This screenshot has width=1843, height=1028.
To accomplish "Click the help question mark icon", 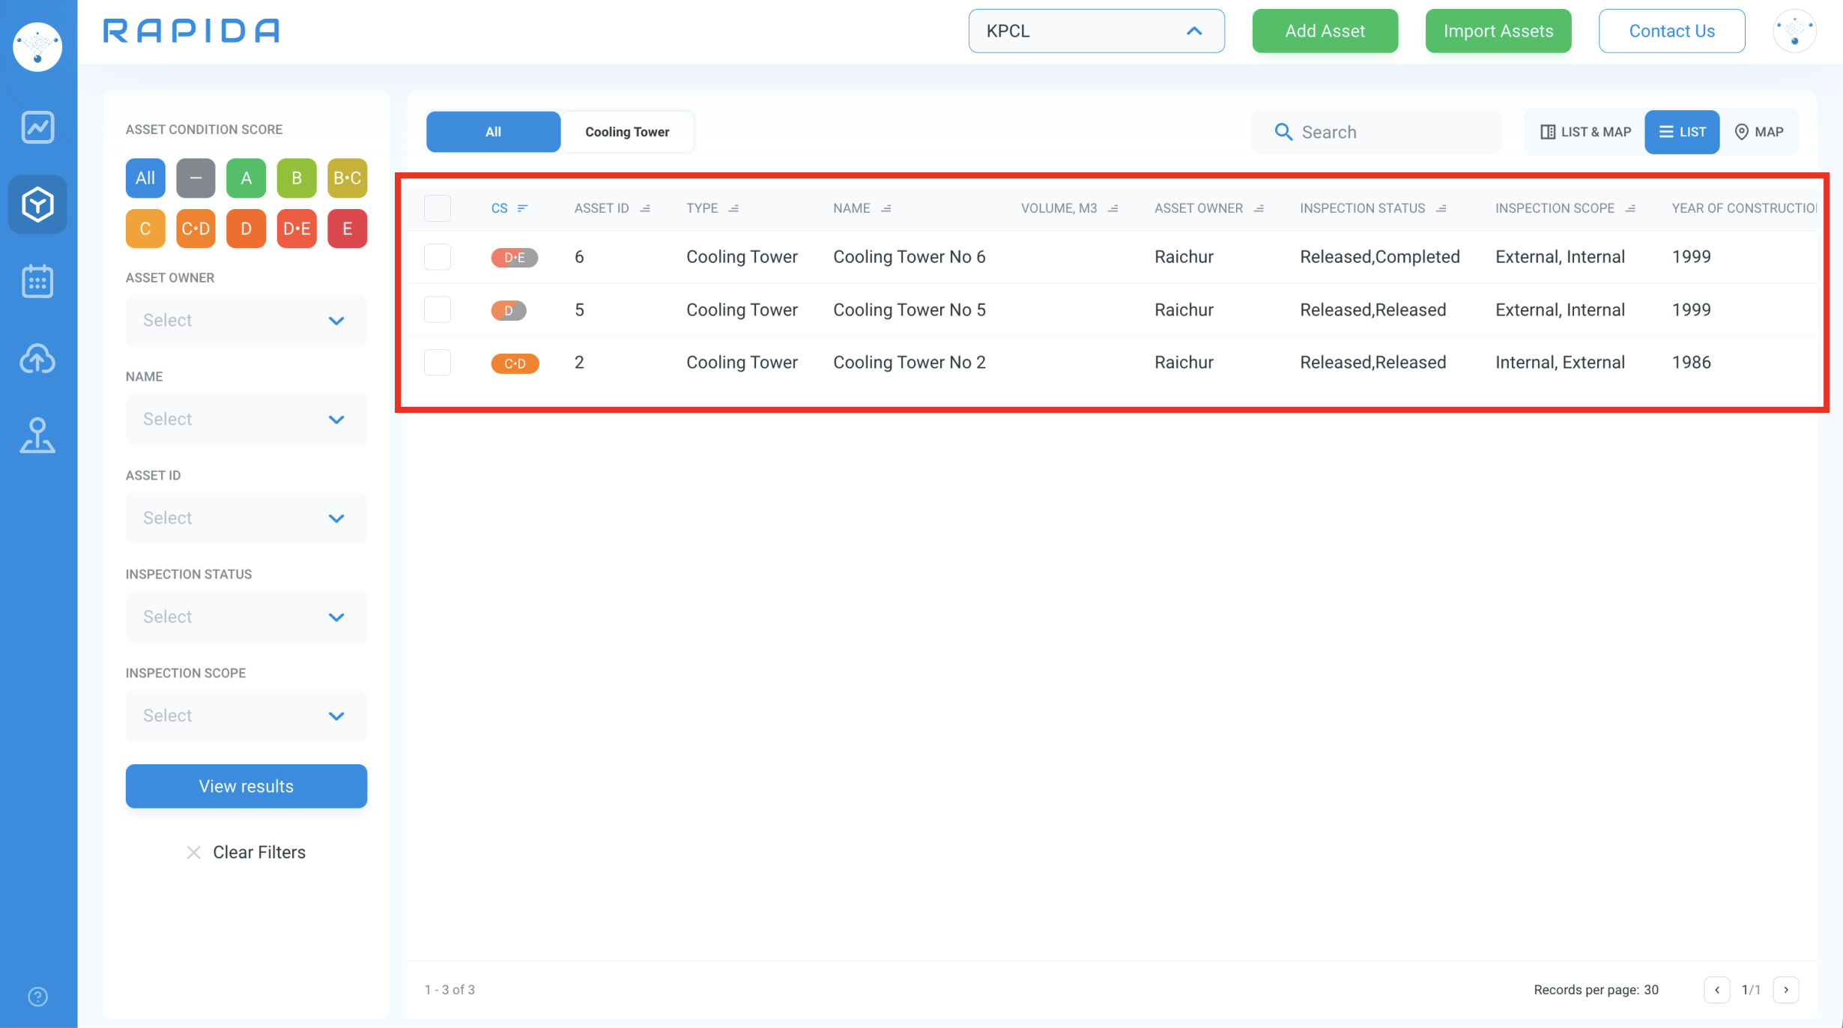I will [x=37, y=997].
